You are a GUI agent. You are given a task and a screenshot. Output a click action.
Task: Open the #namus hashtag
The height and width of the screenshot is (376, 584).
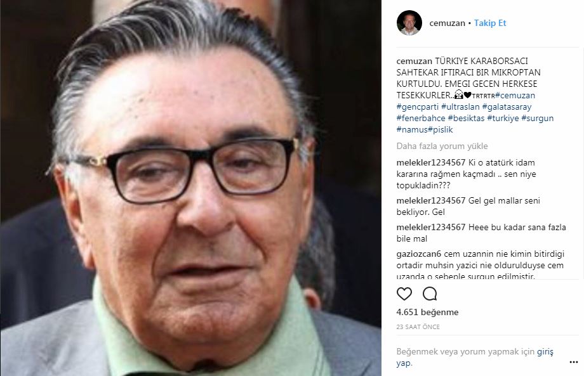coord(412,130)
